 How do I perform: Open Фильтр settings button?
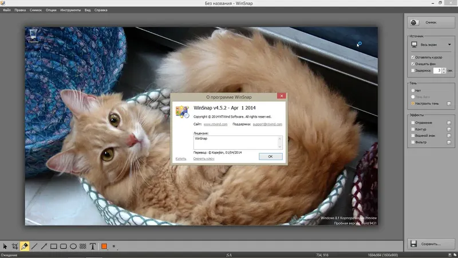449,142
